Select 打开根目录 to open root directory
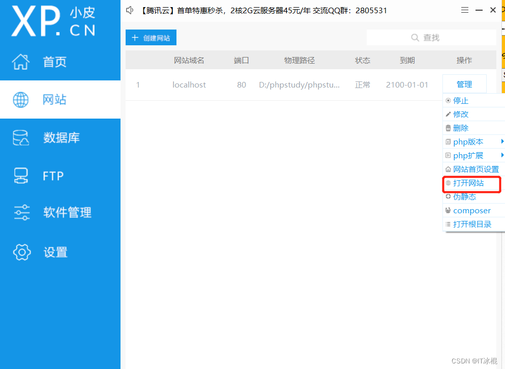The image size is (505, 369). (x=470, y=224)
